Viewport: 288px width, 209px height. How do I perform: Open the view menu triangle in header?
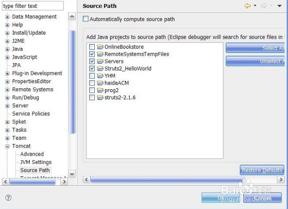(279, 6)
